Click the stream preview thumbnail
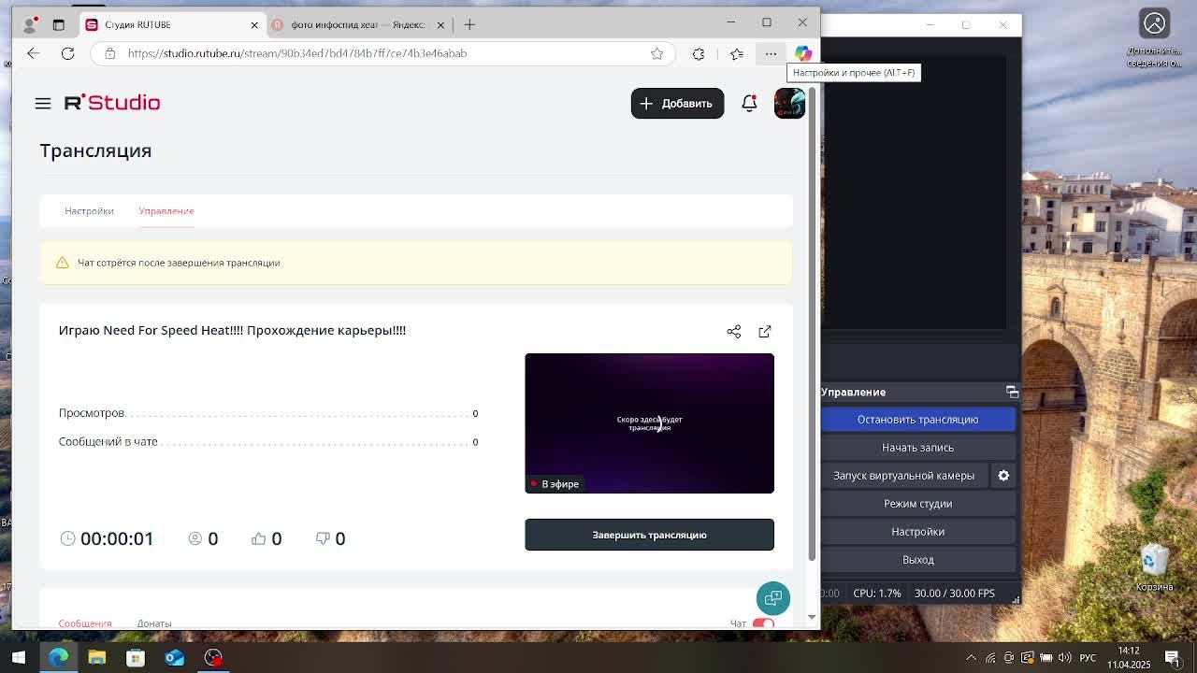Image resolution: width=1197 pixels, height=673 pixels. [649, 422]
